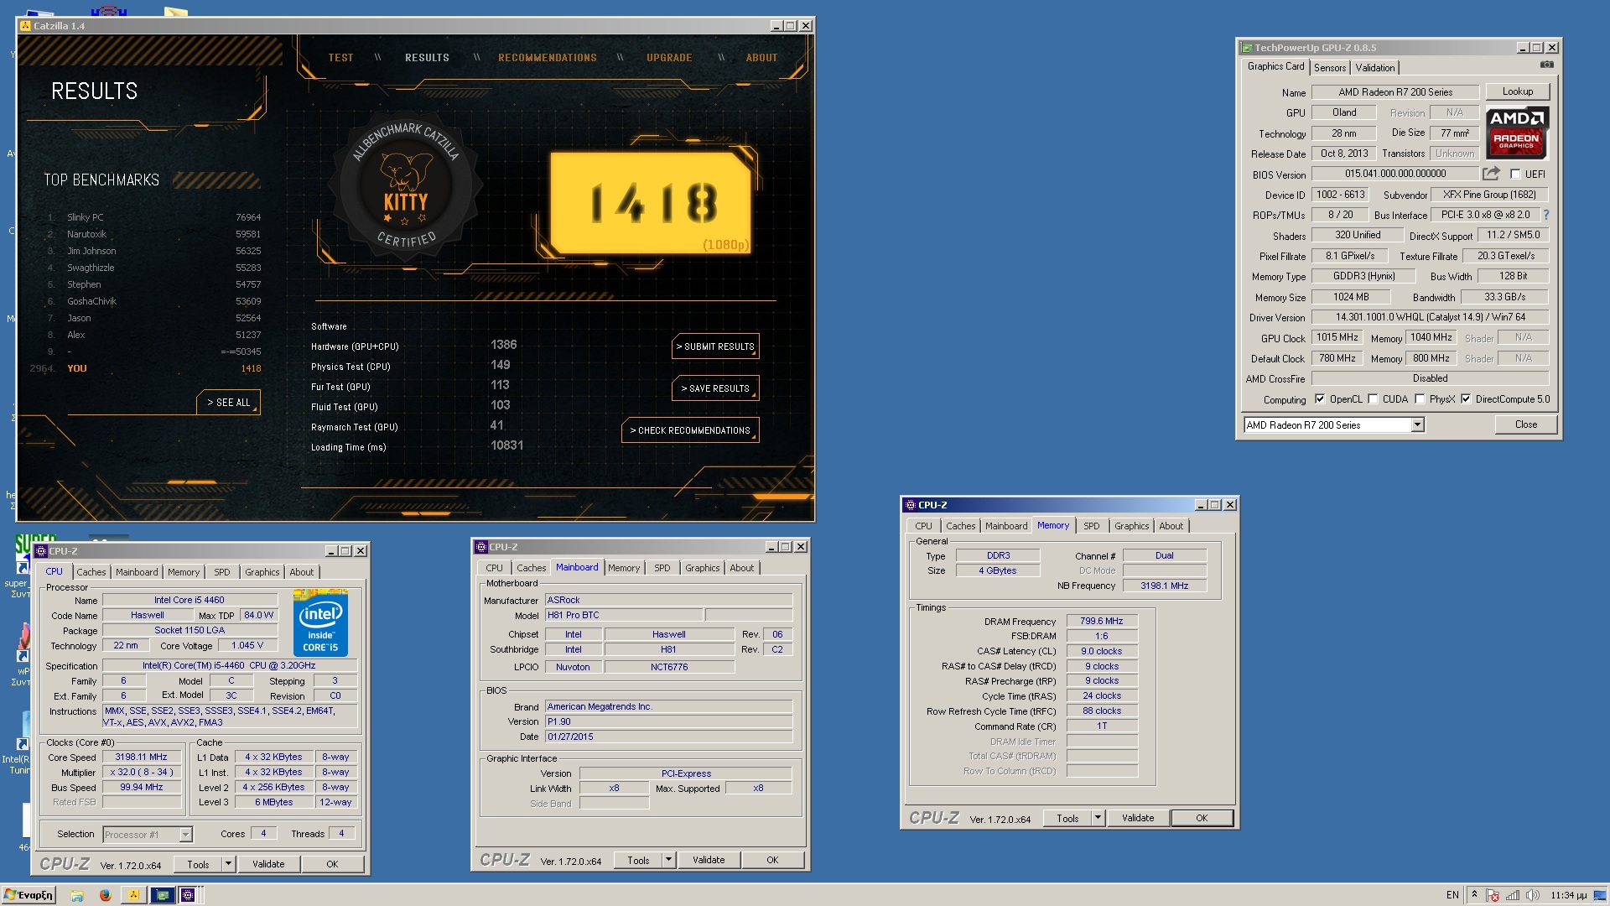Screen dimensions: 1610x906
Task: Click the Close button in GPU-Z
Action: tap(1526, 424)
